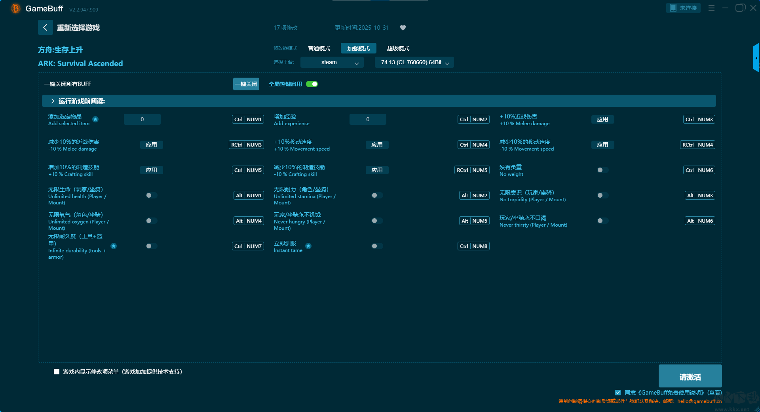Screen dimensions: 760x412
Task: Expand the read-before-running-game section
Action: [x=379, y=101]
